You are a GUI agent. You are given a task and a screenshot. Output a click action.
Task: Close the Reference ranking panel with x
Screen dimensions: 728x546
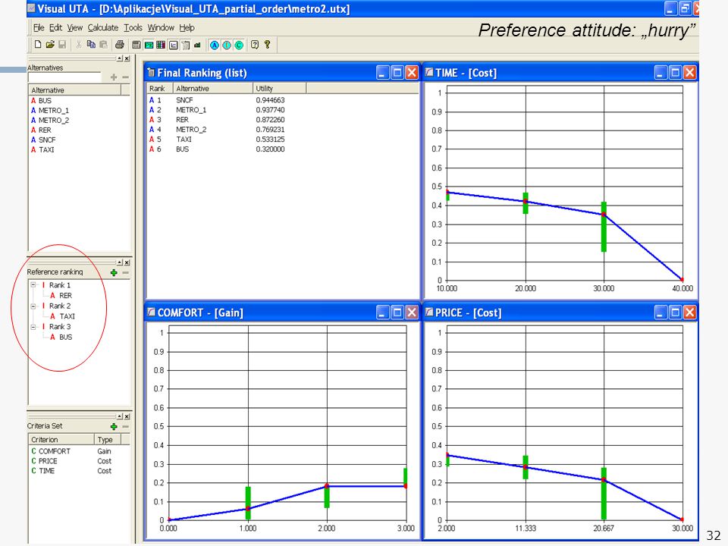[127, 263]
